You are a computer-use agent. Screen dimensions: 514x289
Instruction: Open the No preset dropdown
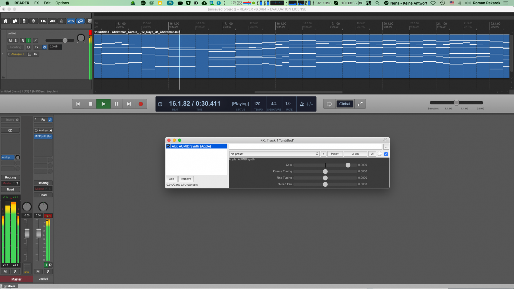pos(274,154)
